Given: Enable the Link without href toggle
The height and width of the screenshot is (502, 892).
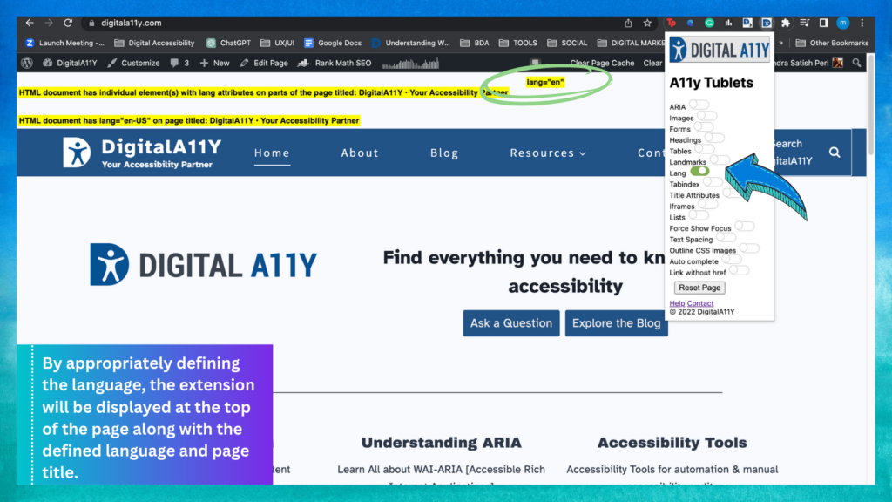Looking at the screenshot, I should [x=739, y=270].
